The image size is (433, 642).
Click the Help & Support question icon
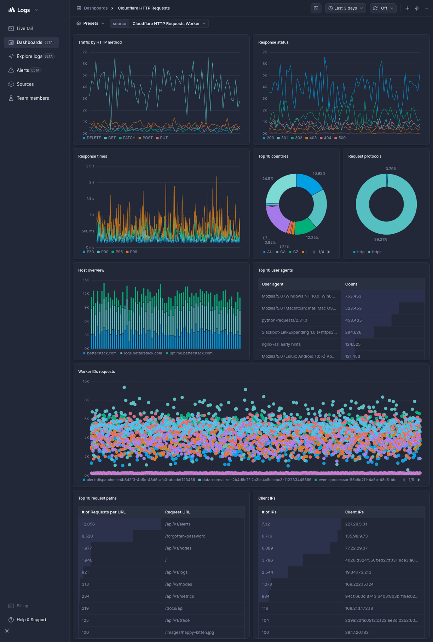point(11,620)
